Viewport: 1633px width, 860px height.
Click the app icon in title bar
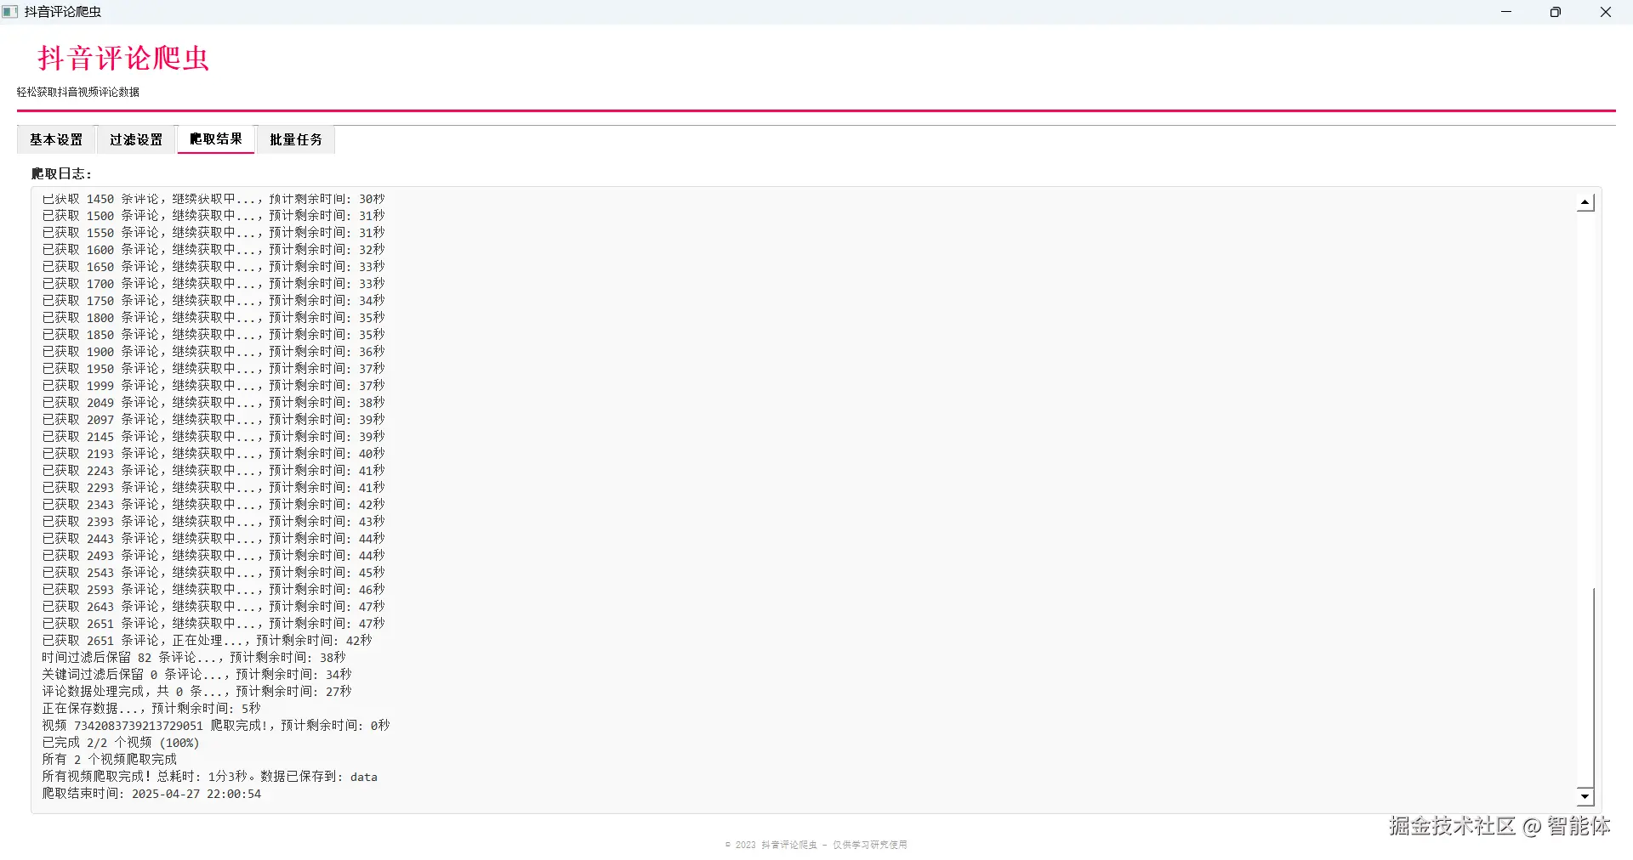tap(10, 12)
